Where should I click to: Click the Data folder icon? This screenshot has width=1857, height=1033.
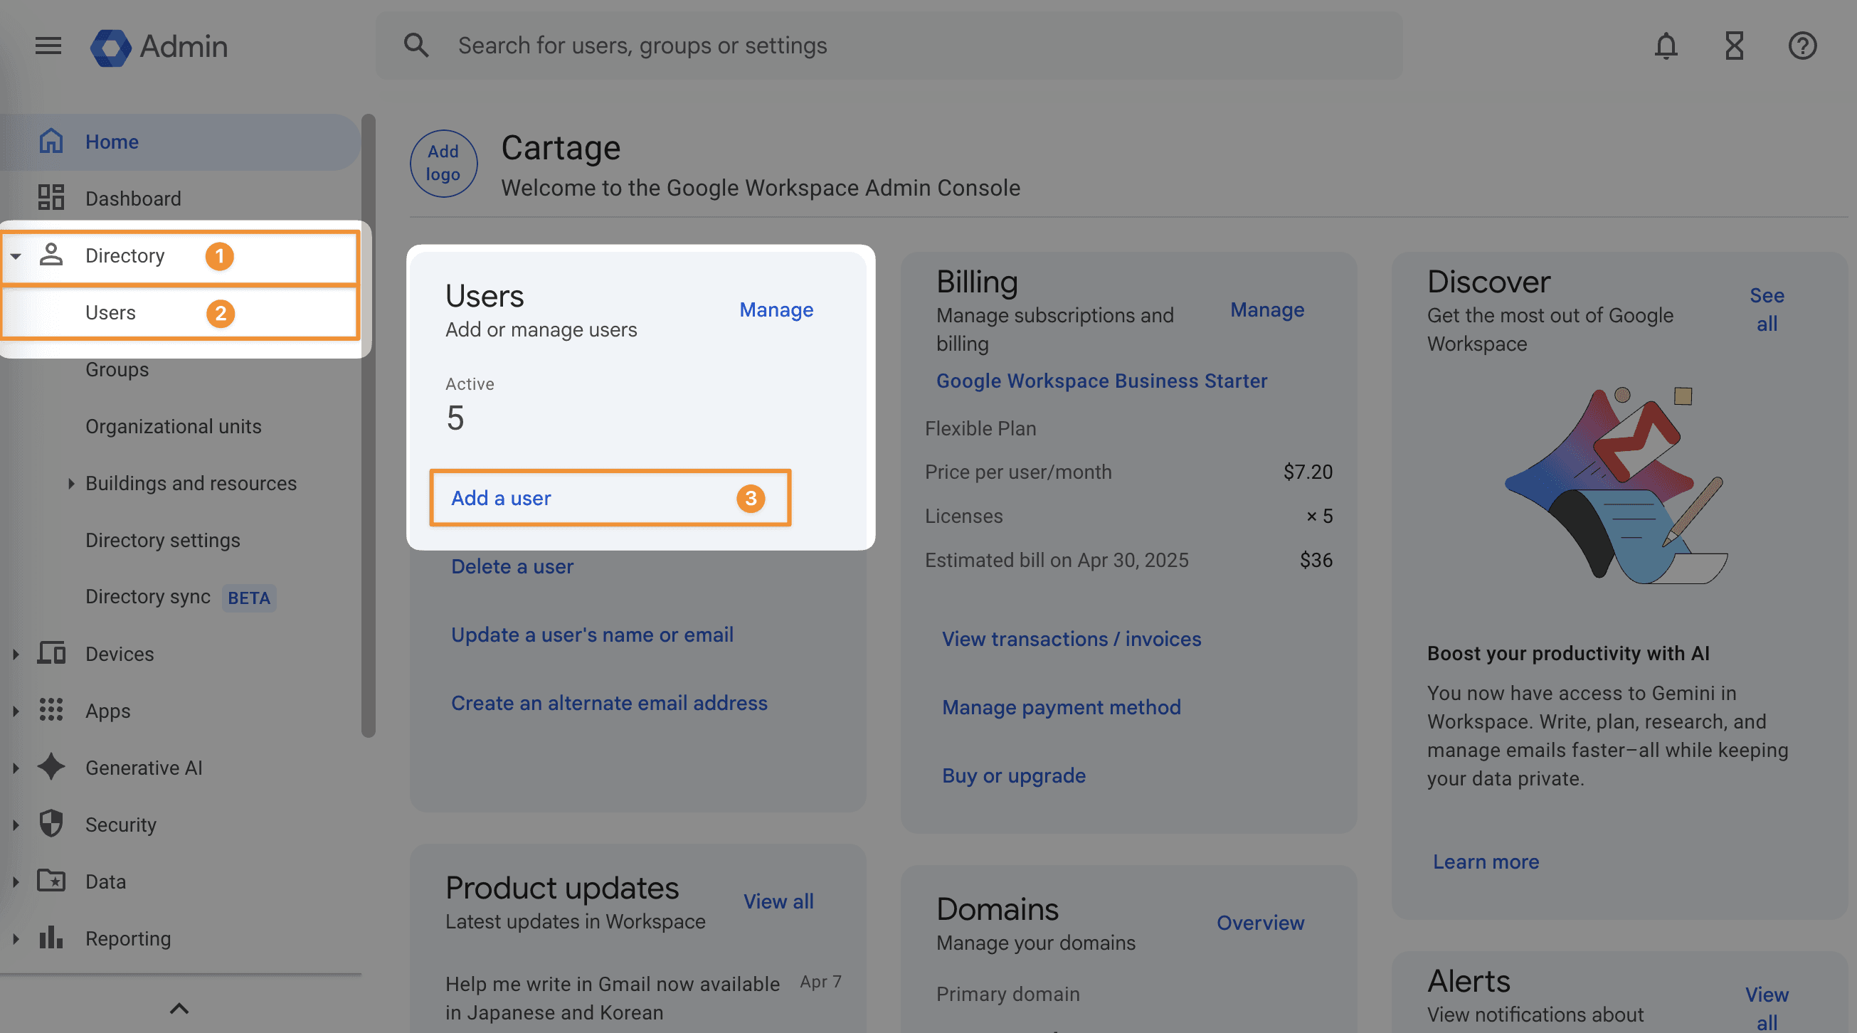coord(51,881)
